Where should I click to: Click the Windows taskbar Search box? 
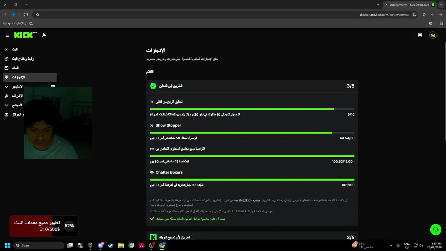(x=39, y=245)
